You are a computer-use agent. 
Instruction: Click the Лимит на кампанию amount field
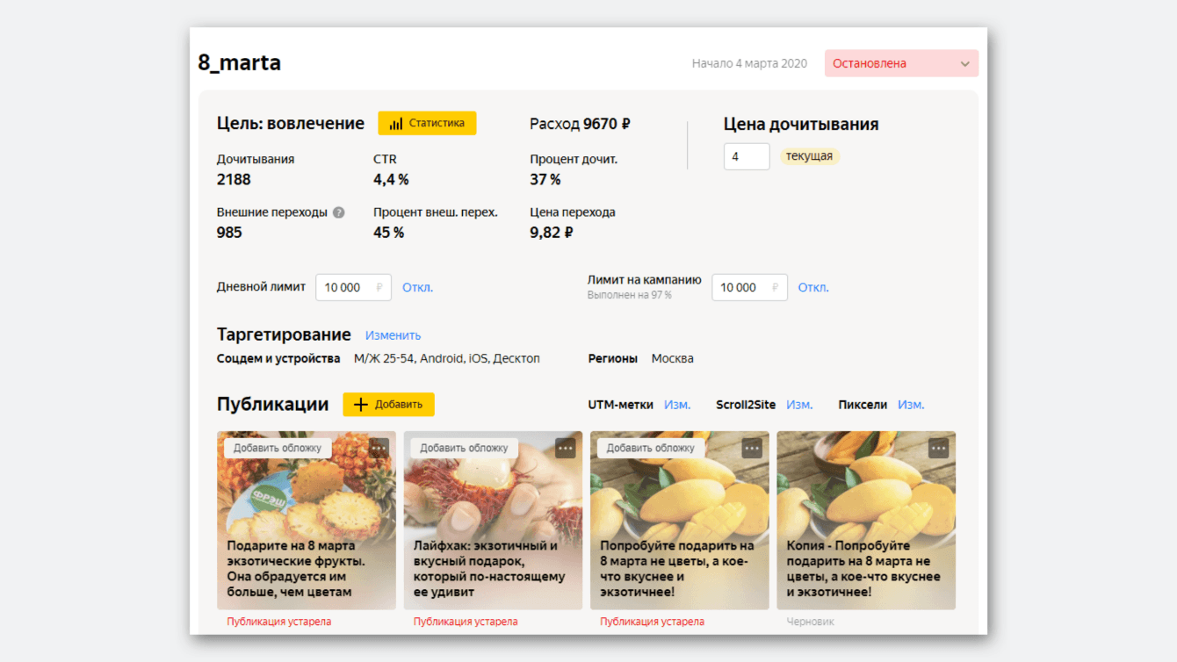pos(749,287)
